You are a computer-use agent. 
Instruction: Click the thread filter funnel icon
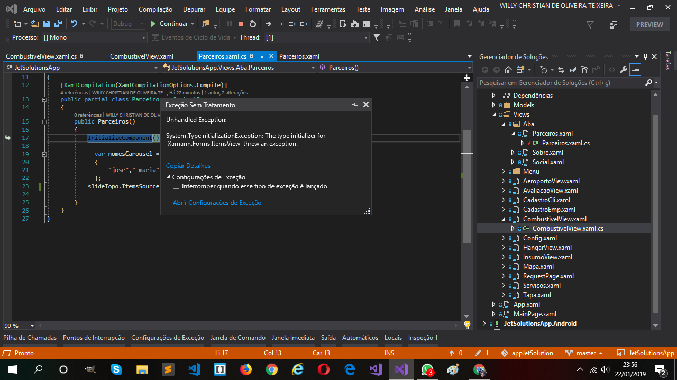tap(377, 37)
